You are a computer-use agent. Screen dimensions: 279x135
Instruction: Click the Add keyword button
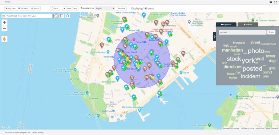pos(271,33)
